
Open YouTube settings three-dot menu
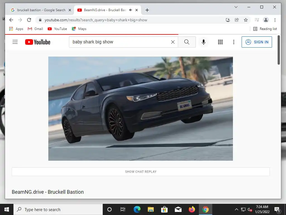[x=234, y=42]
